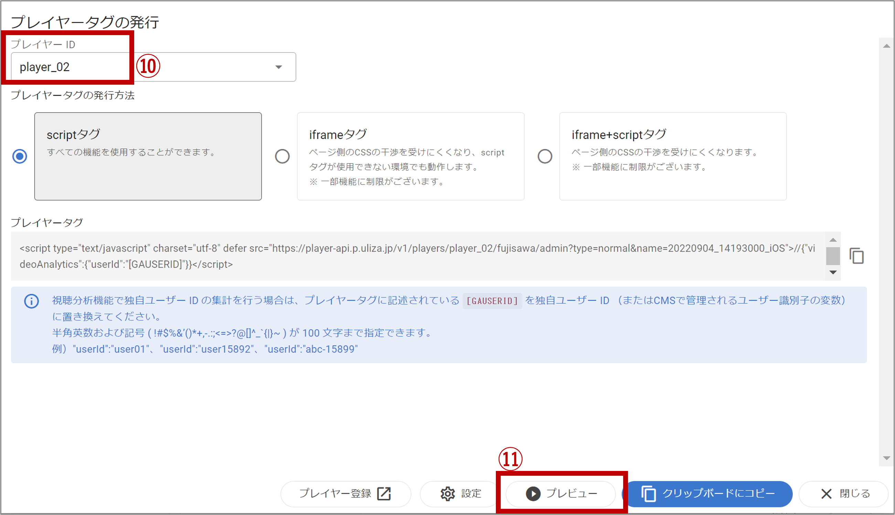
Task: Select the iframe+script tag radio button
Action: [545, 156]
